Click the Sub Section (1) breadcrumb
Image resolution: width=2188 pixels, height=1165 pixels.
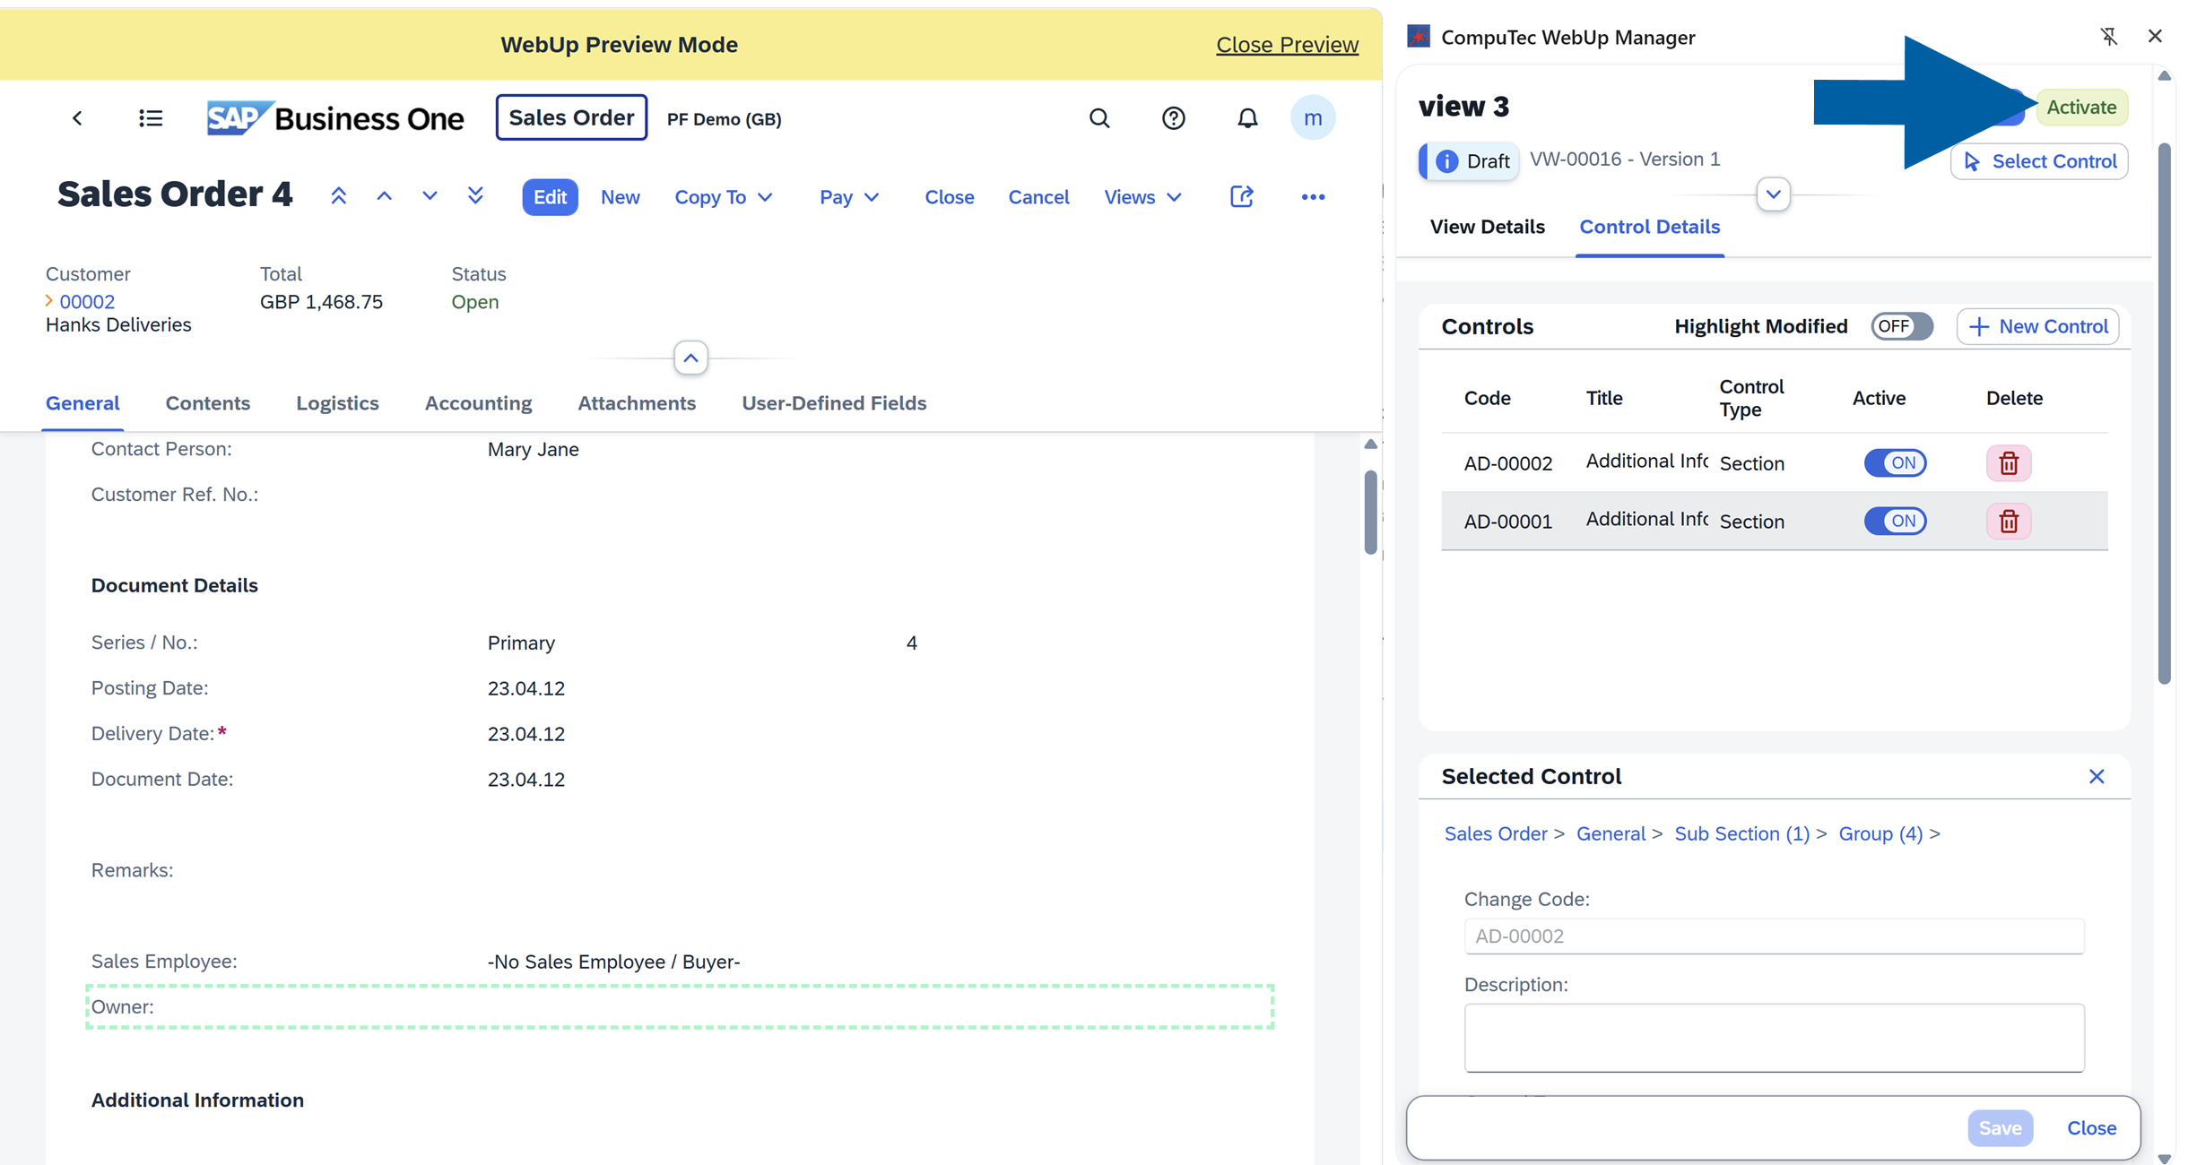[1741, 833]
